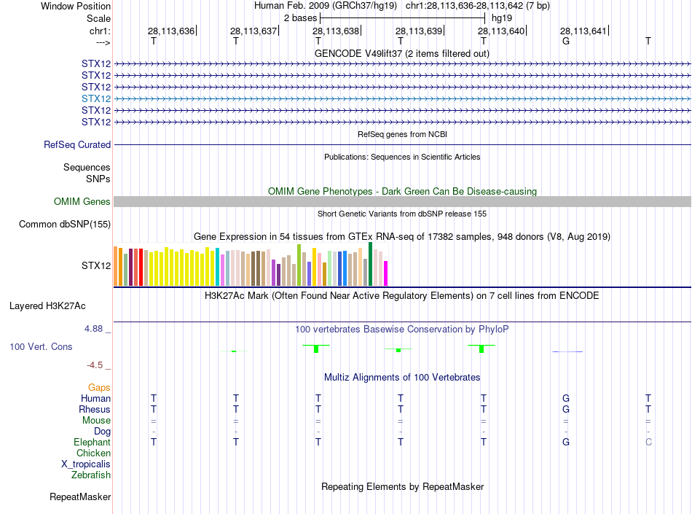The width and height of the screenshot is (692, 514).
Task: Select the Elephant species alignment label
Action: tap(93, 443)
